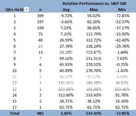Click the -9.72% average cell
Viewport: 136px width, 116px height.
(66, 16)
